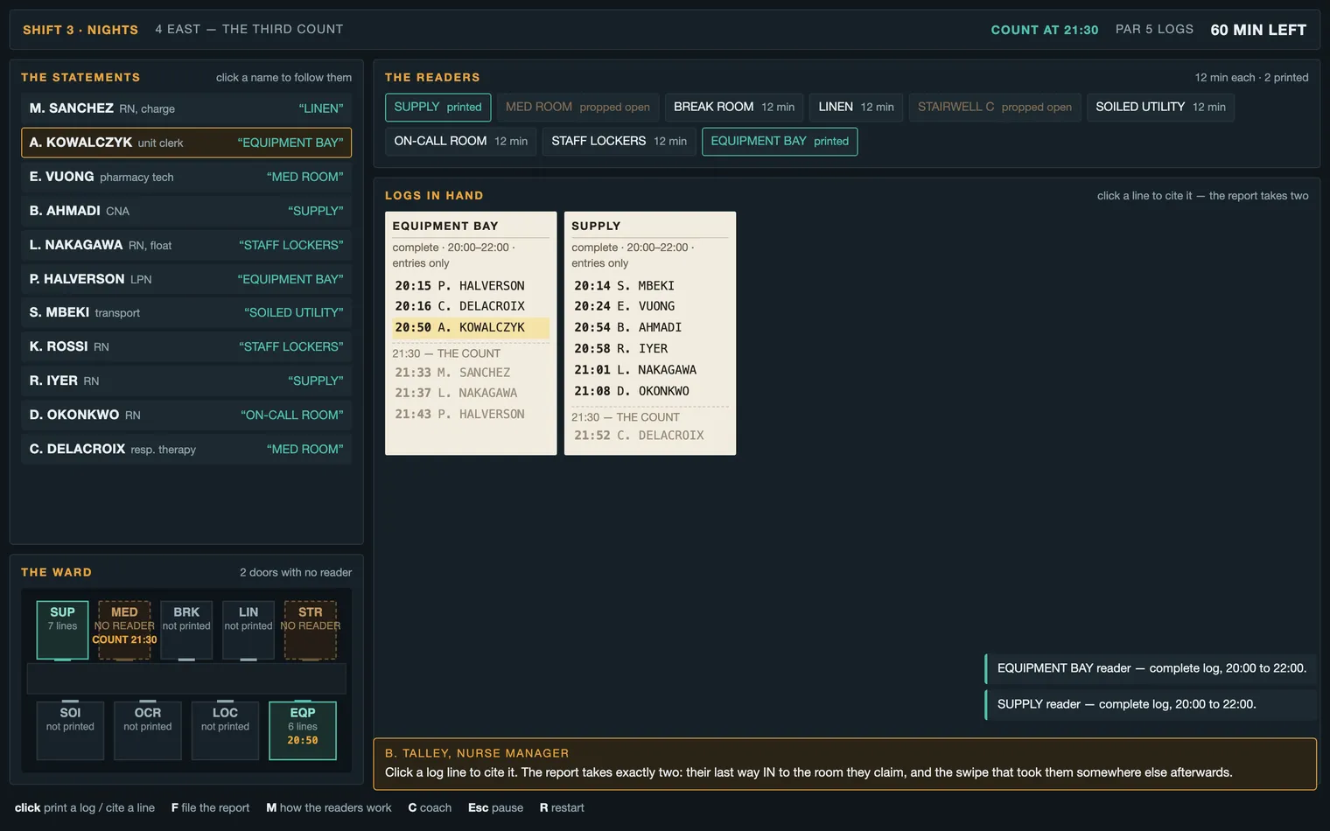Follow C. Delacroix, resp. therapy
Image resolution: width=1330 pixels, height=831 pixels.
coord(186,449)
